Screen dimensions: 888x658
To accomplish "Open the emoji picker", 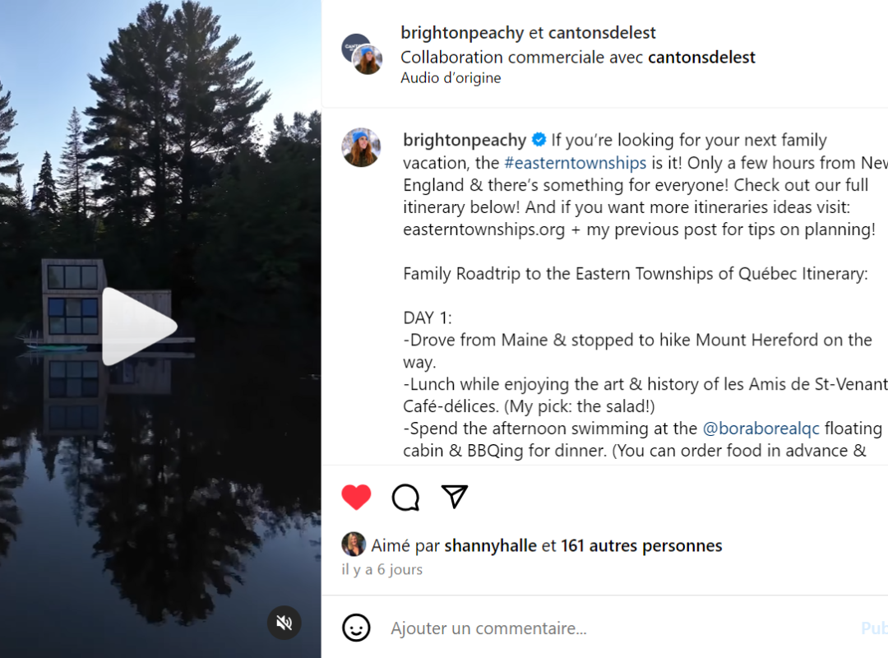I will 356,628.
